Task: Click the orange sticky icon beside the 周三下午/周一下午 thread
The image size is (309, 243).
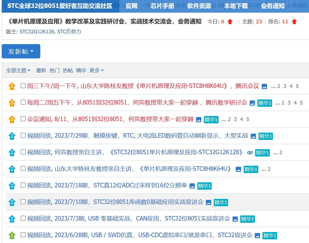Action: [12, 86]
